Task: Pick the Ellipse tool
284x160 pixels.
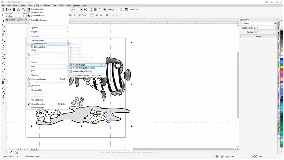Action: (3, 53)
